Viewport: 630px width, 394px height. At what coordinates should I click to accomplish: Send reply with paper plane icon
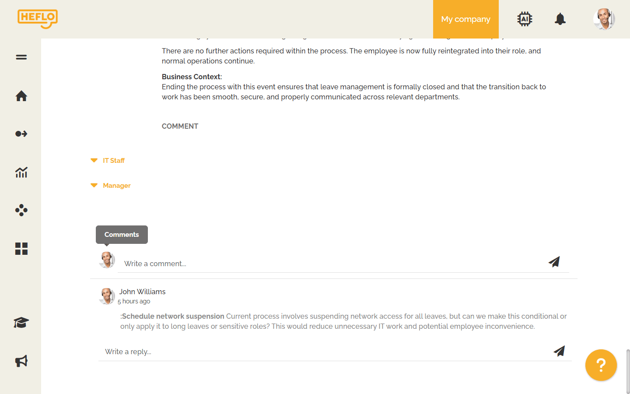pos(559,351)
